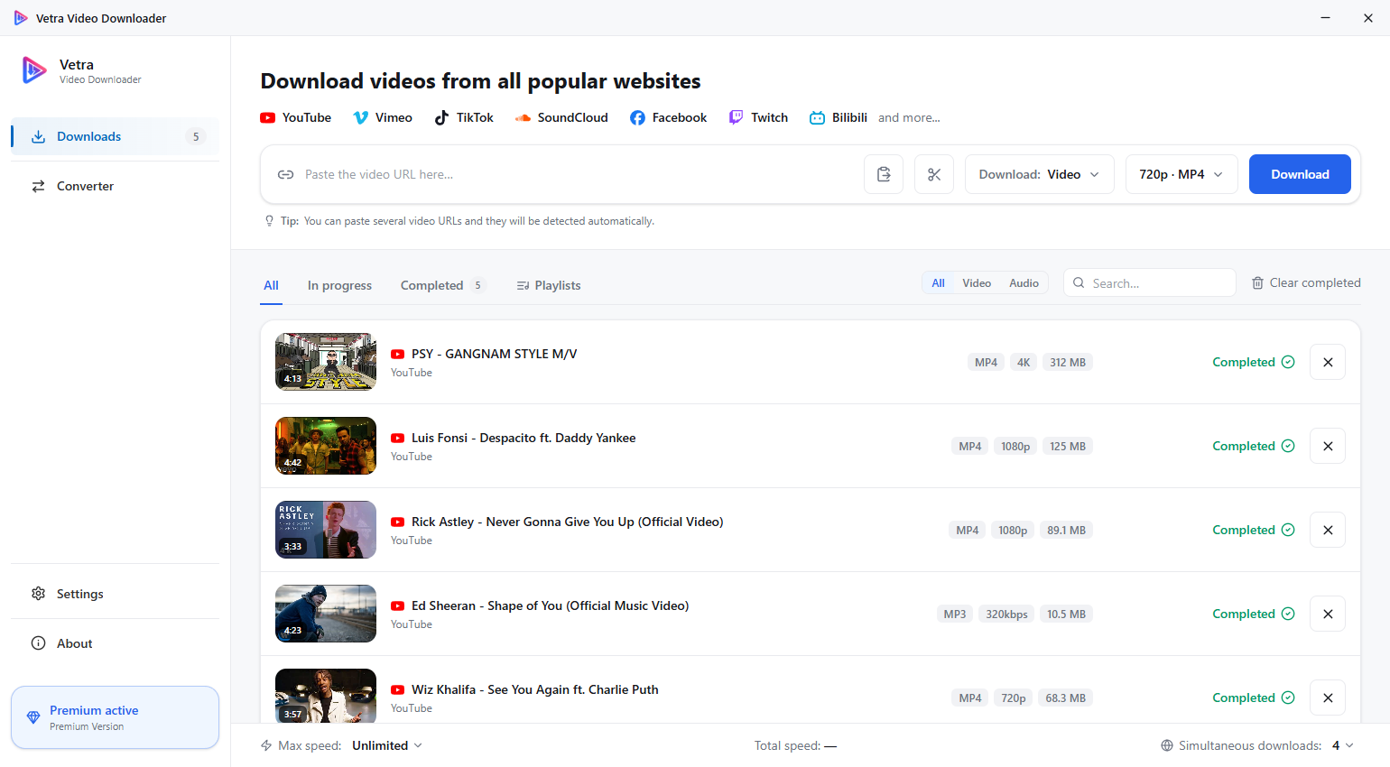
Task: Click the Gangnam Style thumbnail
Action: point(326,362)
